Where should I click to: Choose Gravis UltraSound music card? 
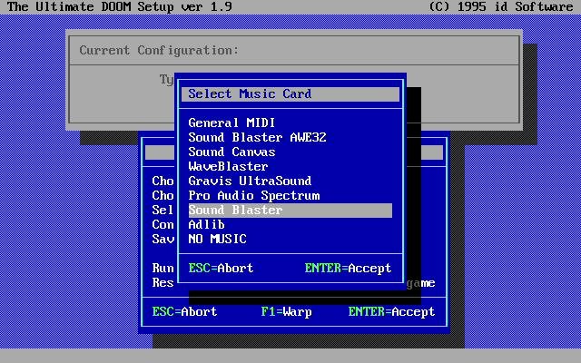point(250,181)
